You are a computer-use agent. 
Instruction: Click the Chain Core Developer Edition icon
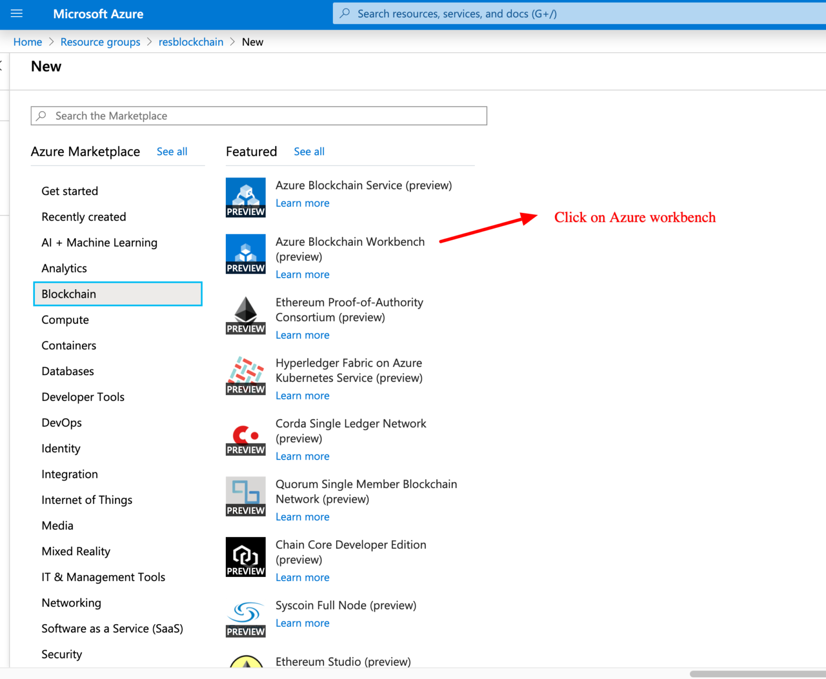click(245, 557)
